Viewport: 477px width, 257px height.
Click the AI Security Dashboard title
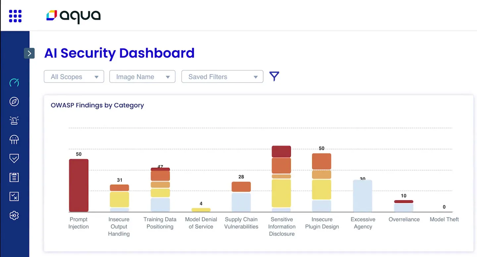point(119,53)
